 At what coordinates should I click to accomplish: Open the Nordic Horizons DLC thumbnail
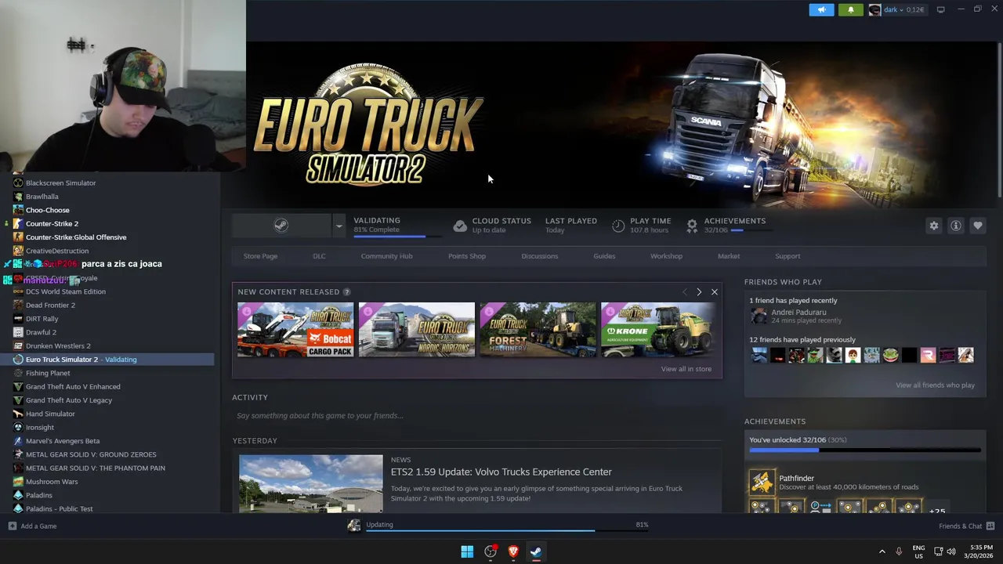[417, 330]
